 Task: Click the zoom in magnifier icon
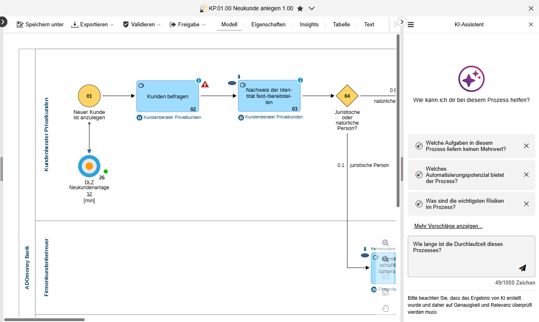[386, 243]
